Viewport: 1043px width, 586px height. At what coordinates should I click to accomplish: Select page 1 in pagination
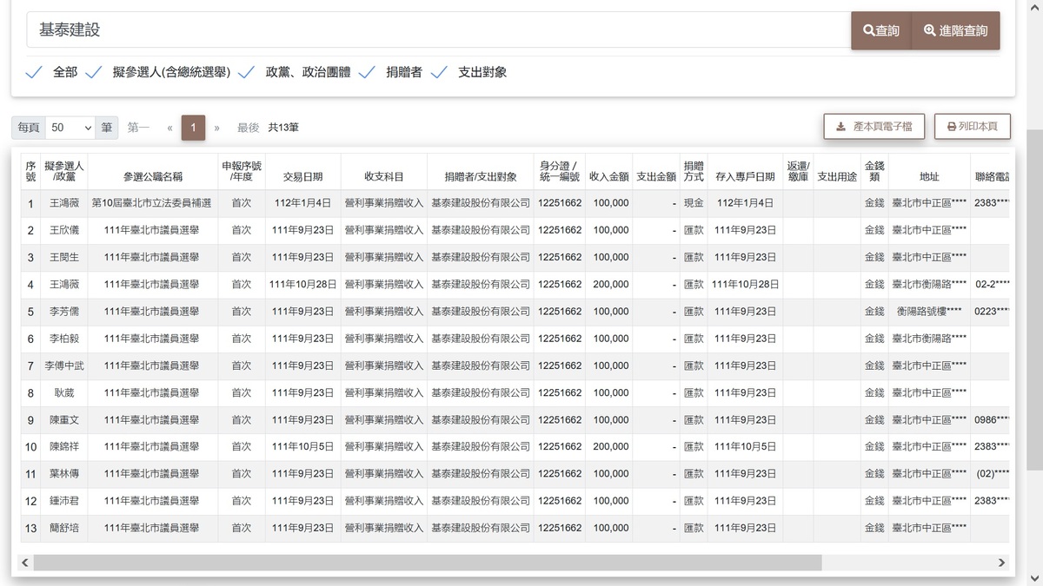[x=193, y=128]
